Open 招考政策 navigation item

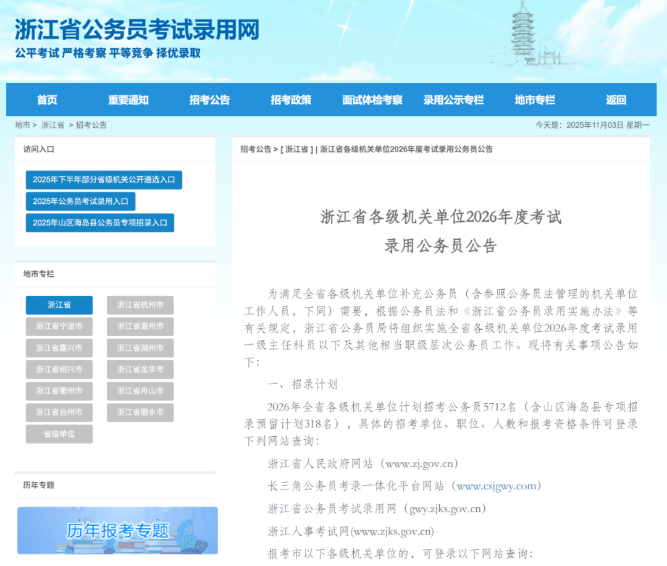pyautogui.click(x=291, y=100)
